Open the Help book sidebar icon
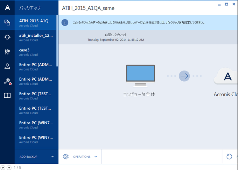This screenshot has height=170, width=238. point(7,95)
